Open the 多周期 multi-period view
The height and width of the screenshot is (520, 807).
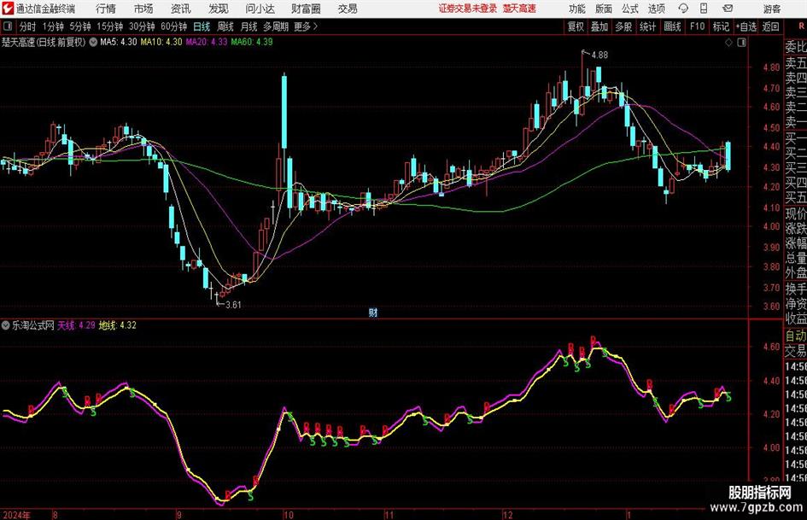pyautogui.click(x=276, y=26)
